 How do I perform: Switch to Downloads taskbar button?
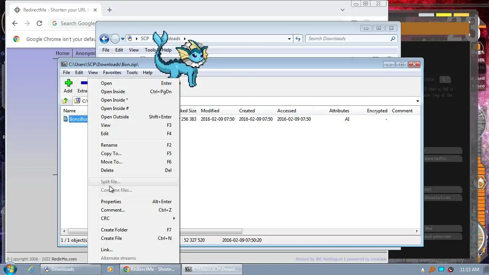71,269
